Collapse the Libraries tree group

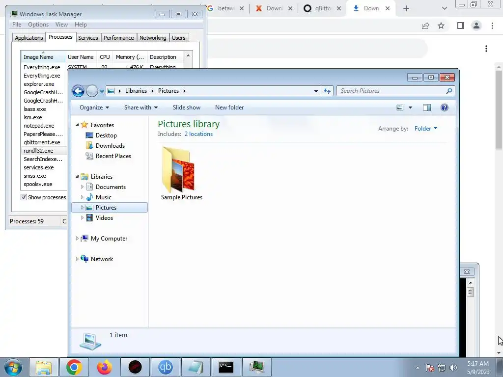pyautogui.click(x=77, y=176)
